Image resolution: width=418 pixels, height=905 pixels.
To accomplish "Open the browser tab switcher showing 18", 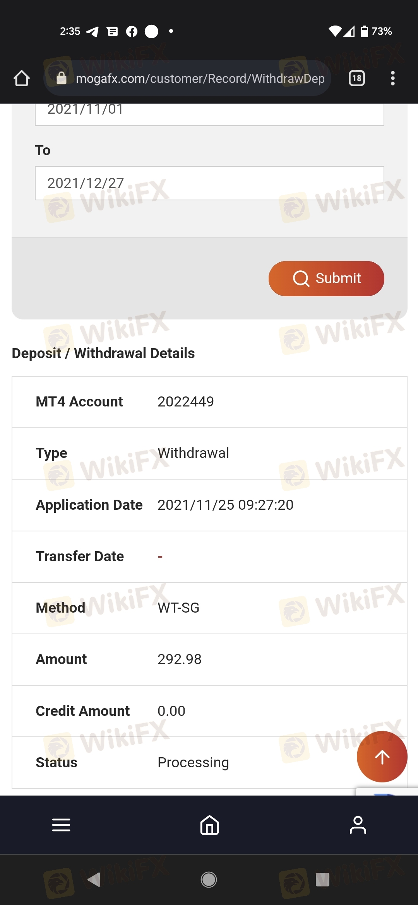I will pyautogui.click(x=356, y=78).
